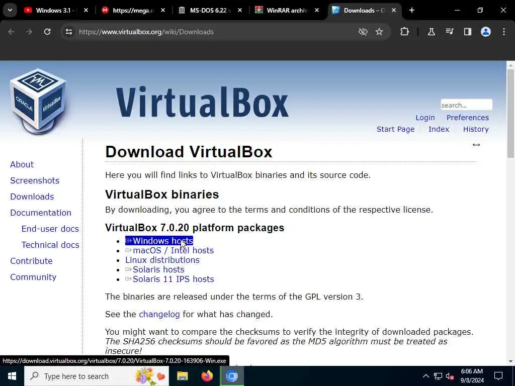Download the Solaris hosts package
Screen dimensions: 515x386
155,269
